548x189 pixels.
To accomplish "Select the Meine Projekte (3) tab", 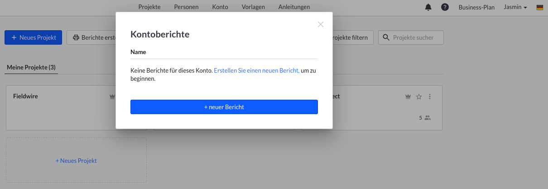I will tap(31, 67).
